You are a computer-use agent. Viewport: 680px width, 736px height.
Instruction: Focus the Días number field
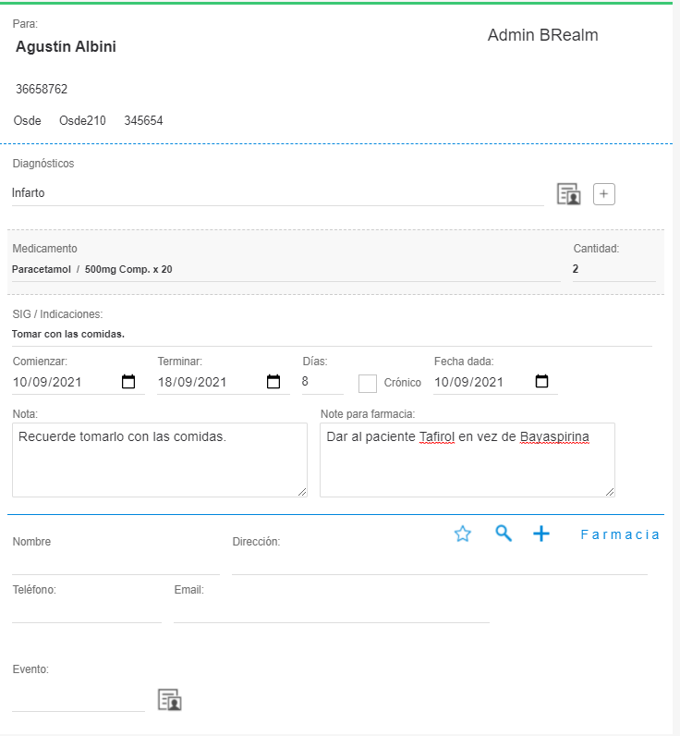(x=322, y=382)
